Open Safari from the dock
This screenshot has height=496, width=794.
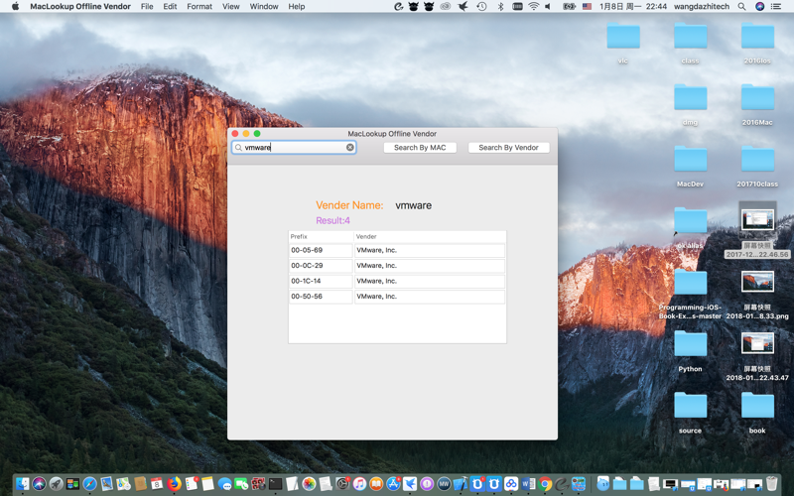(x=89, y=484)
